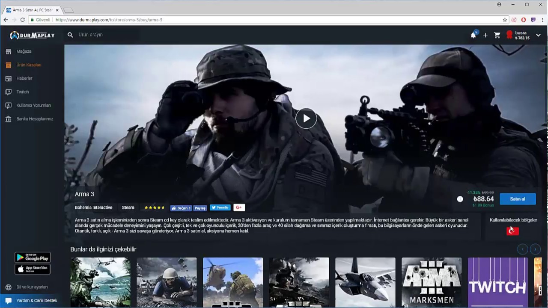Open helicopter product thumbnail
Viewport: 548px width, 308px height.
233,282
